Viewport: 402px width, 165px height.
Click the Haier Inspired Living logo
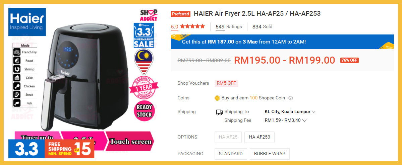(27, 22)
